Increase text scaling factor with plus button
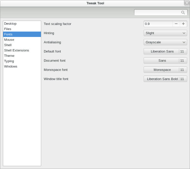 coord(183,24)
